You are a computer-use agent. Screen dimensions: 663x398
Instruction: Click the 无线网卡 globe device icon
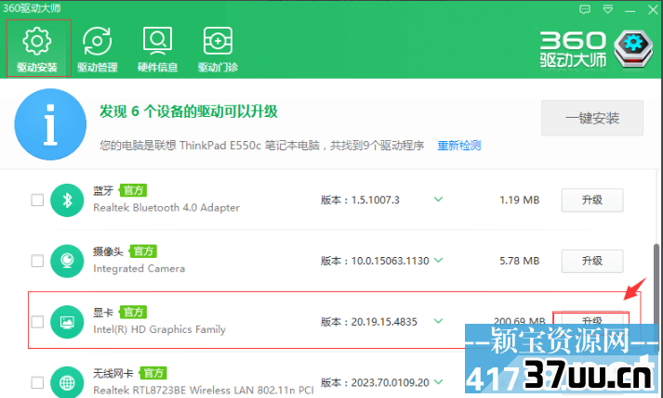point(67,382)
